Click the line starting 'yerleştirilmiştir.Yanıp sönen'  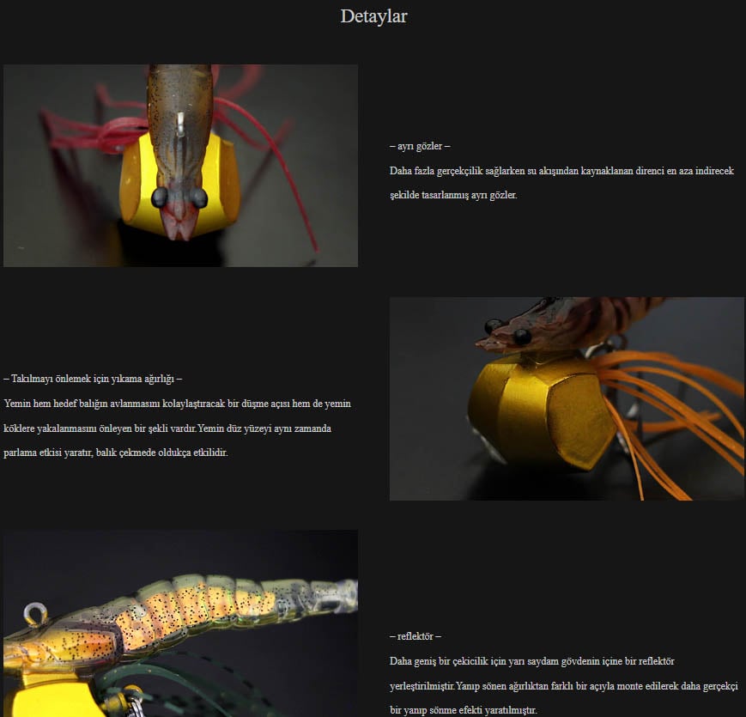563,686
